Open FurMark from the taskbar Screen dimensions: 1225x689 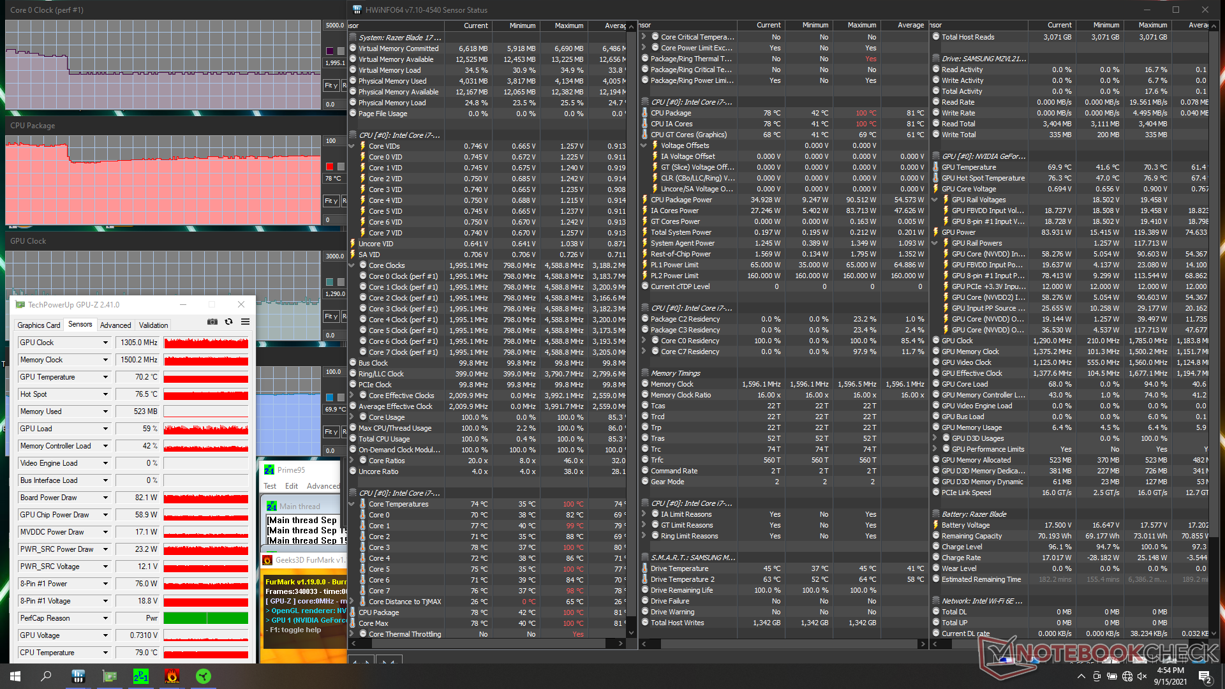click(x=172, y=676)
